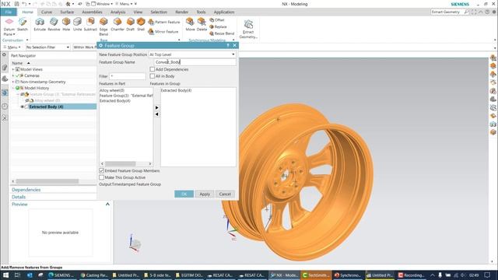This screenshot has height=280, width=498.
Task: Open the Window dropdown in the title bar
Action: point(102,4)
